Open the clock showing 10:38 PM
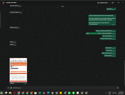The height and width of the screenshot is (95, 125). click(121, 93)
